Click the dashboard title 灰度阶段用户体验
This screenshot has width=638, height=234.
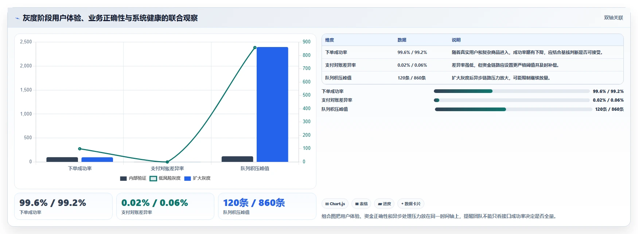pos(110,18)
